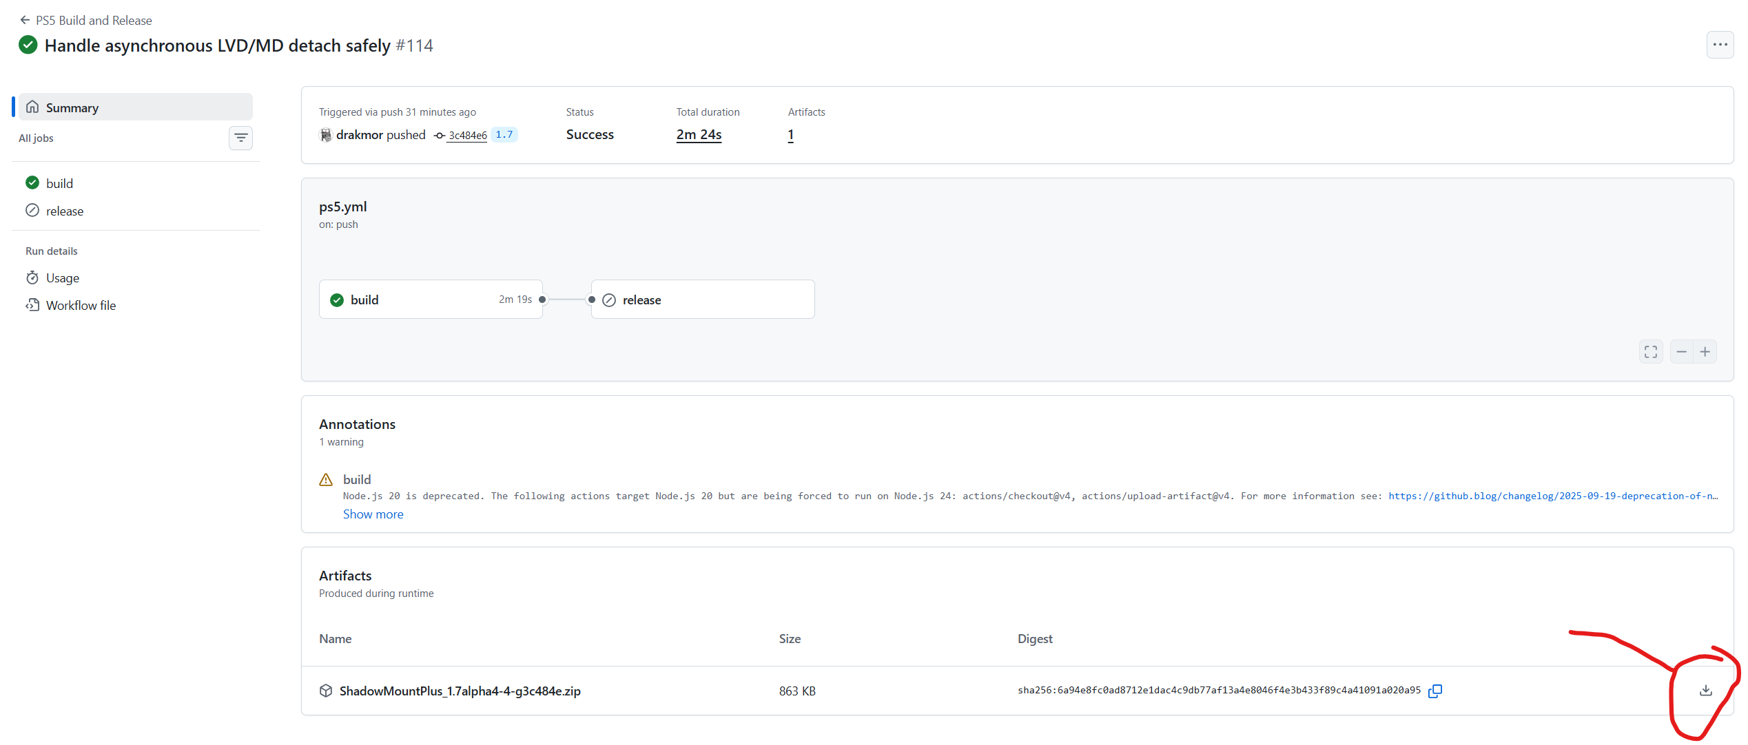Click the 863 KB size value

(797, 691)
